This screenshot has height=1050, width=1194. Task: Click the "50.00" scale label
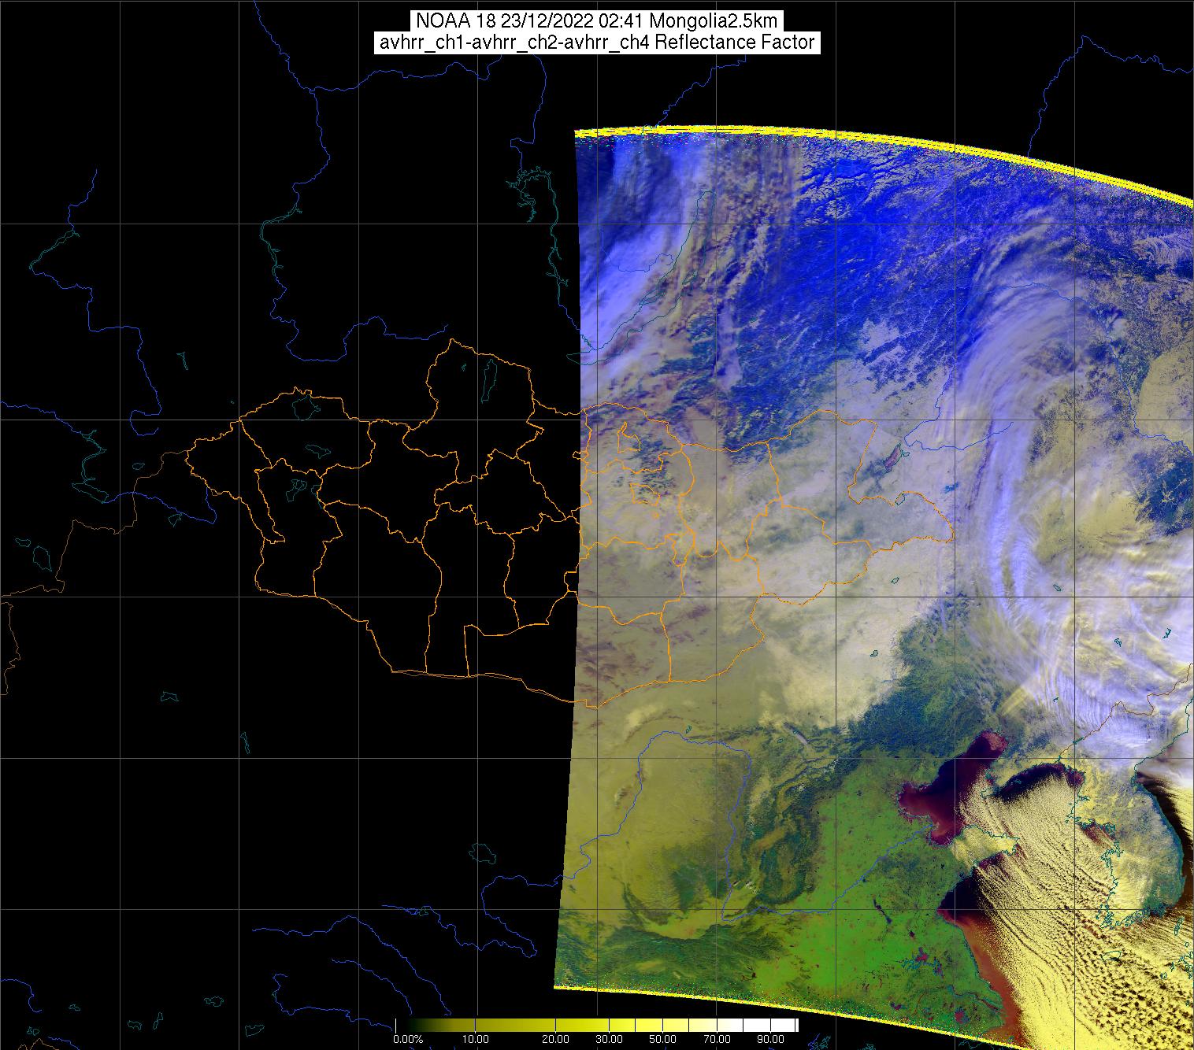point(662,1040)
